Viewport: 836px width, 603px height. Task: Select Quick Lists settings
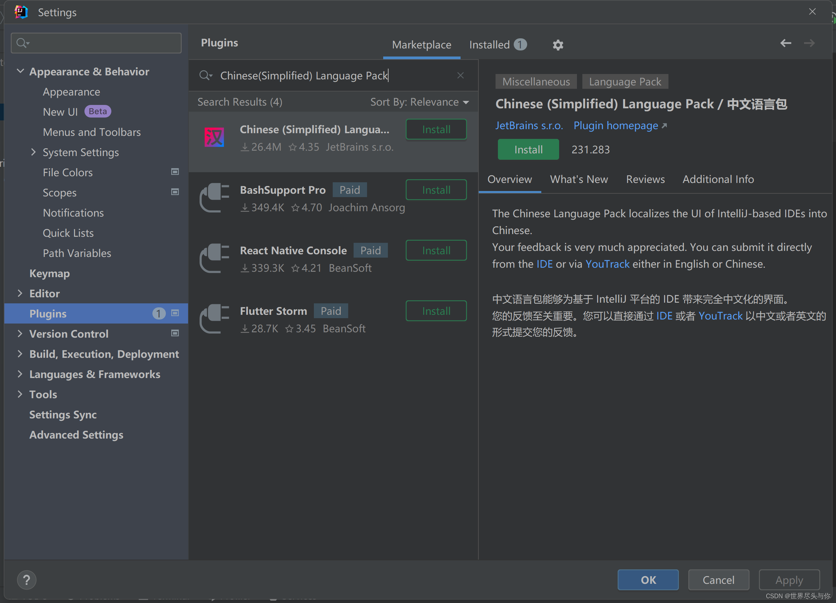68,233
